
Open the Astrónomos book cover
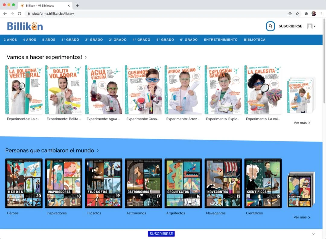pyautogui.click(x=143, y=183)
